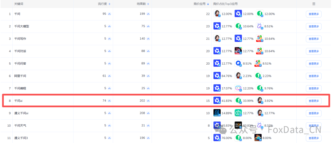Click the 84.76% share value
This screenshot has height=143, width=332.
pyautogui.click(x=227, y=76)
